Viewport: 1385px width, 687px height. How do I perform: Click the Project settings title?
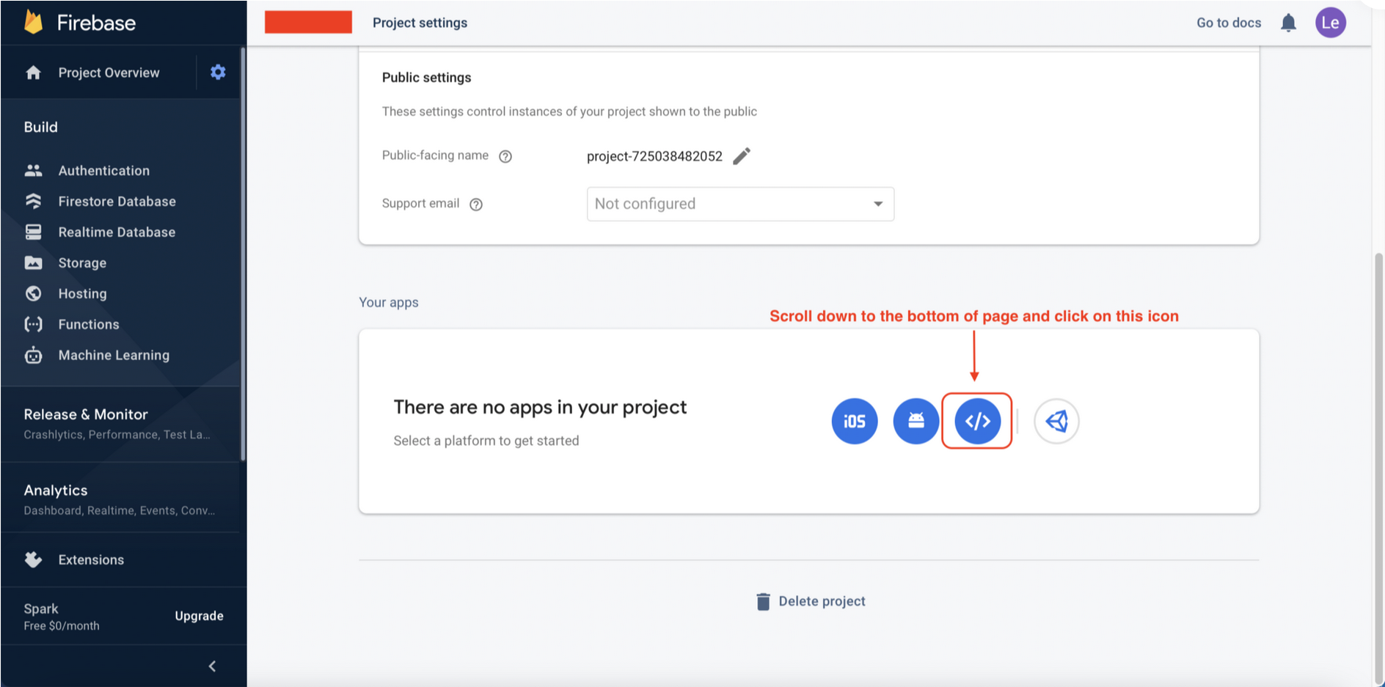coord(420,23)
